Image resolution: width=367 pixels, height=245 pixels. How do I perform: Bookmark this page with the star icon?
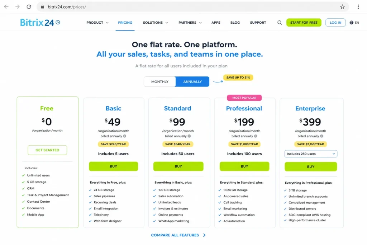(x=342, y=7)
